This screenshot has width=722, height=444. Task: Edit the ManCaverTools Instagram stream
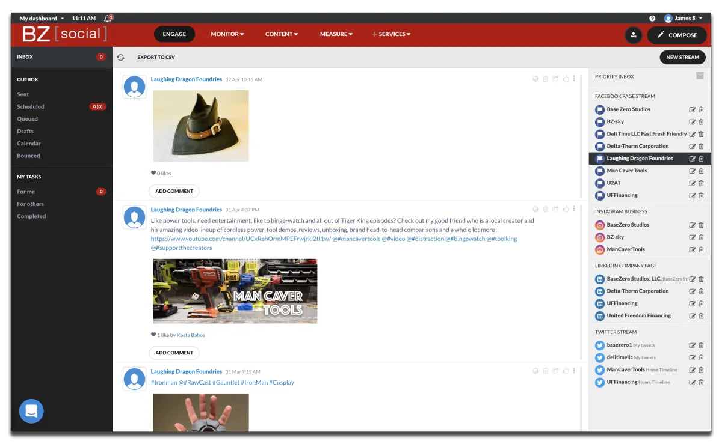692,249
